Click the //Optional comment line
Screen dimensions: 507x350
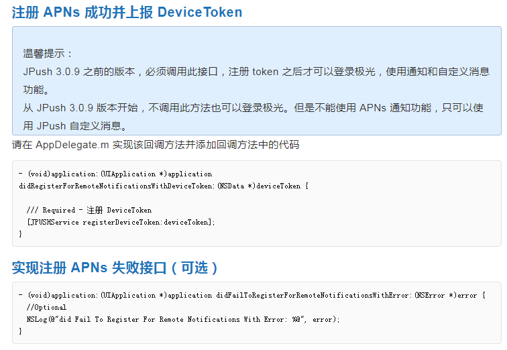46,307
